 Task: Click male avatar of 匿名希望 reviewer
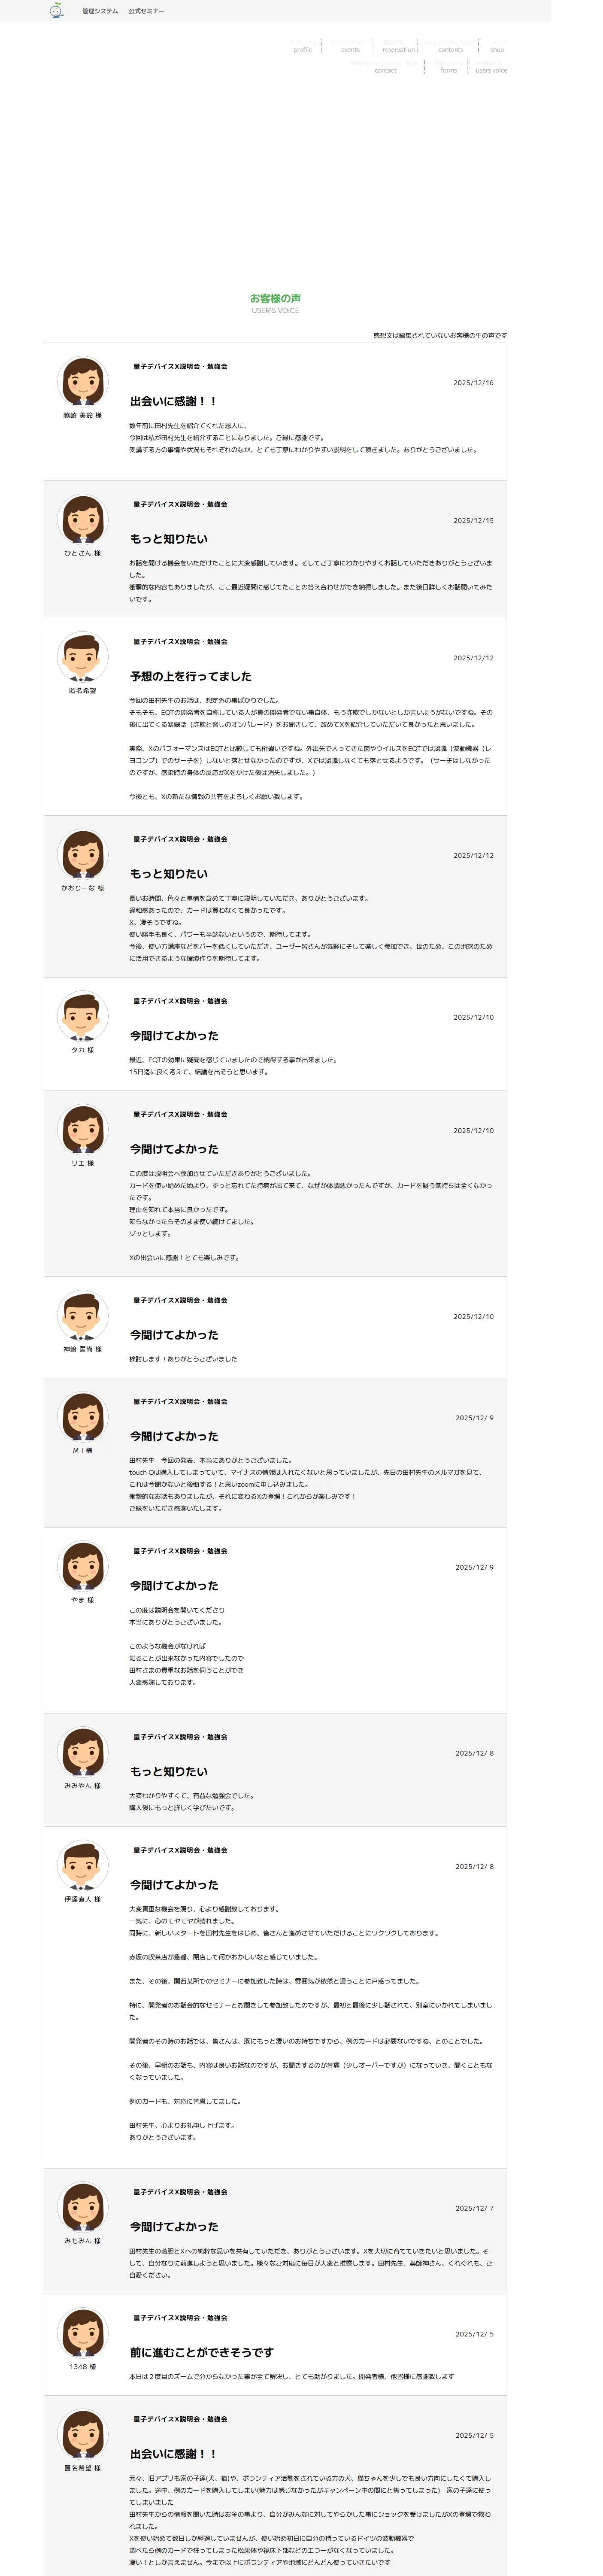(83, 656)
